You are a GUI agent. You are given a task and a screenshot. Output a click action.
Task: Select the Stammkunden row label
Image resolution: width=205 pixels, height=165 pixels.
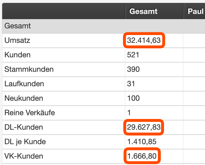[29, 69]
